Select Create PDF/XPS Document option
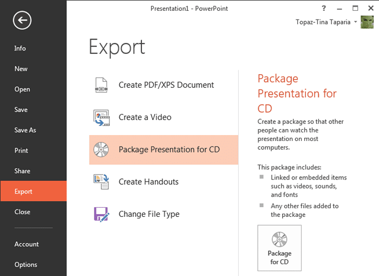This screenshot has width=379, height=276. [x=164, y=85]
